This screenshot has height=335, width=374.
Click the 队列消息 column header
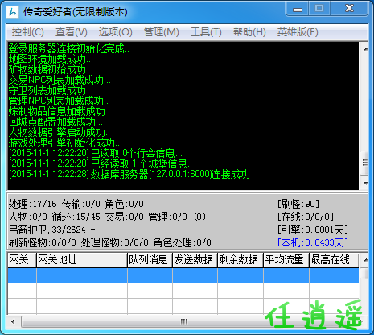[x=150, y=259]
